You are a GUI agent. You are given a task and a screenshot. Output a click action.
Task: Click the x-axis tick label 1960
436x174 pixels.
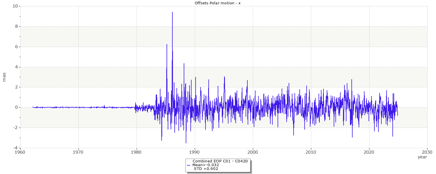20,152
